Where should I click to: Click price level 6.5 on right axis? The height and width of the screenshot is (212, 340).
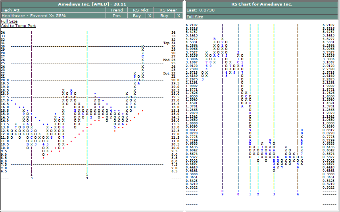coord(174,171)
